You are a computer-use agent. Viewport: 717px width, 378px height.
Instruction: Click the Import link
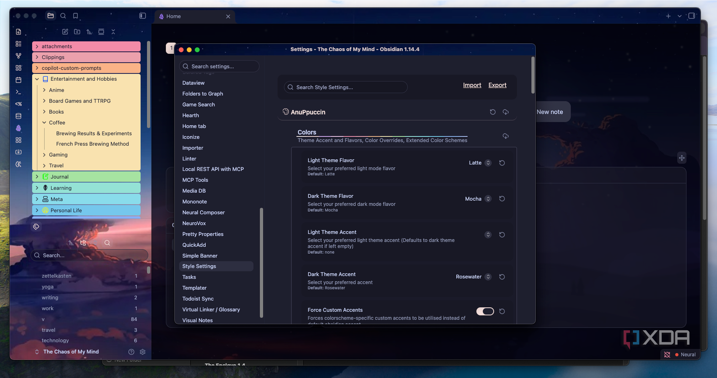472,85
